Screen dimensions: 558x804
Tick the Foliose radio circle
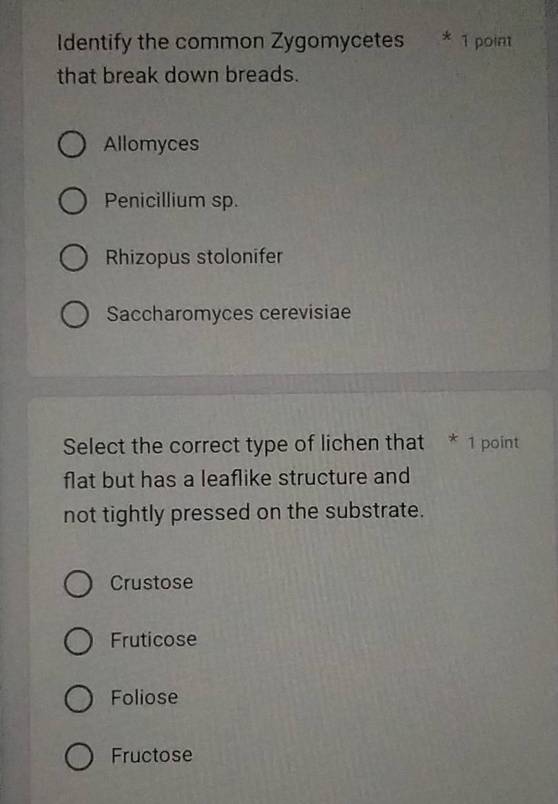click(79, 700)
